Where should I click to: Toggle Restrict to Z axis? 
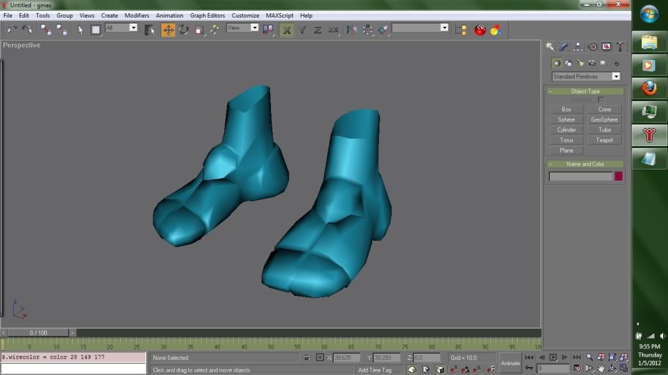pos(318,30)
